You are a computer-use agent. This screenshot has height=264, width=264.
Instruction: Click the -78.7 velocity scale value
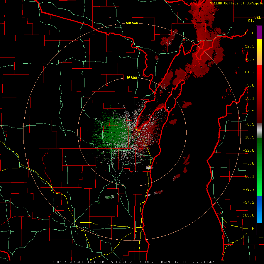pyautogui.click(x=248, y=189)
